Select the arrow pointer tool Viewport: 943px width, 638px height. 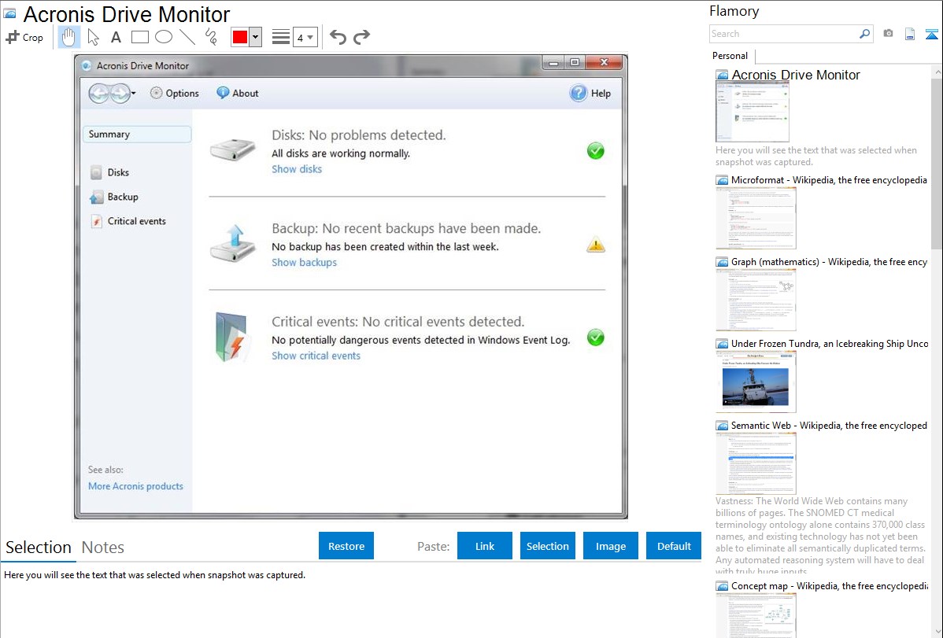pos(93,37)
